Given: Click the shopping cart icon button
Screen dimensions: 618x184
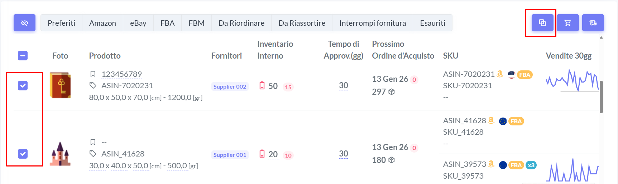Looking at the screenshot, I should coord(568,23).
